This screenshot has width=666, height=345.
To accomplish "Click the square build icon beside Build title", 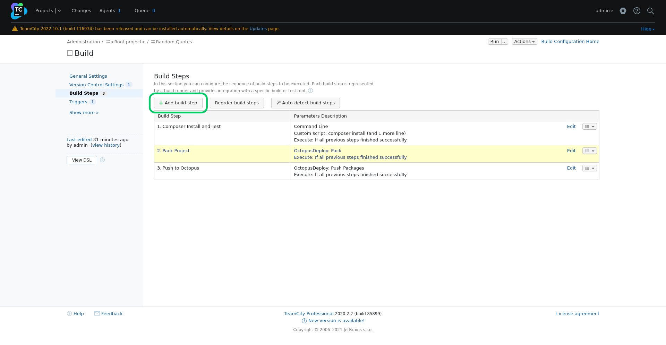I will [x=70, y=53].
